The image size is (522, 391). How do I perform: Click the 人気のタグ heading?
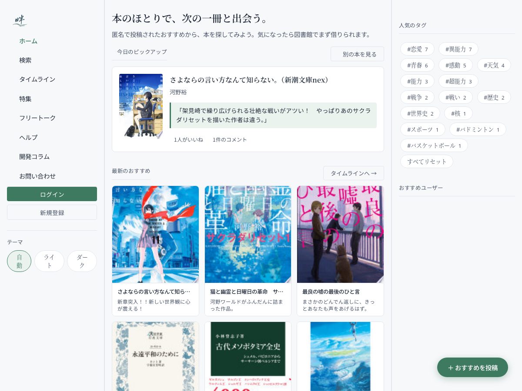click(412, 25)
